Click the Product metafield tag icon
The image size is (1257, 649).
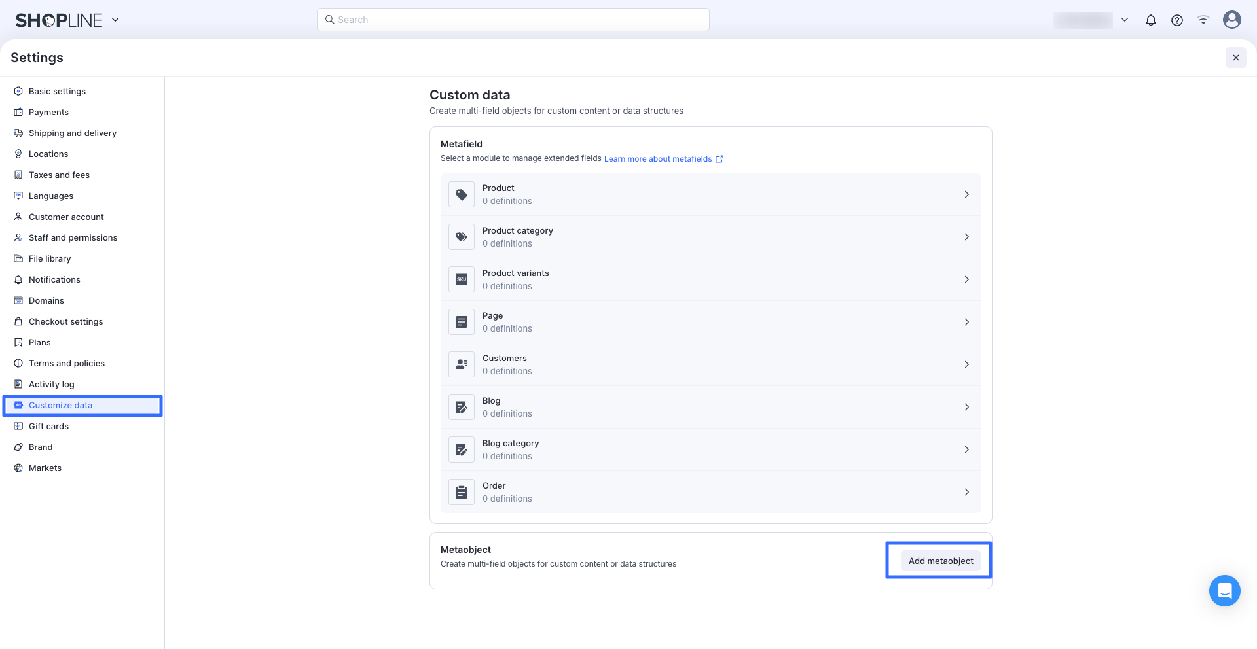[462, 195]
